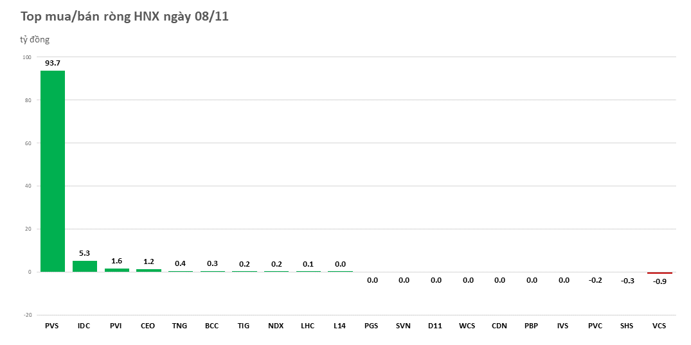Click the 5.3 value label above IDC
The height and width of the screenshot is (345, 691).
click(84, 253)
